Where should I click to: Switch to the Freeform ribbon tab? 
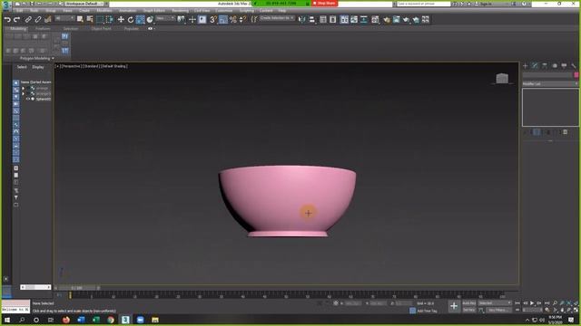(x=43, y=28)
